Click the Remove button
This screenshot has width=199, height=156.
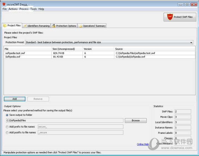click(38, 99)
